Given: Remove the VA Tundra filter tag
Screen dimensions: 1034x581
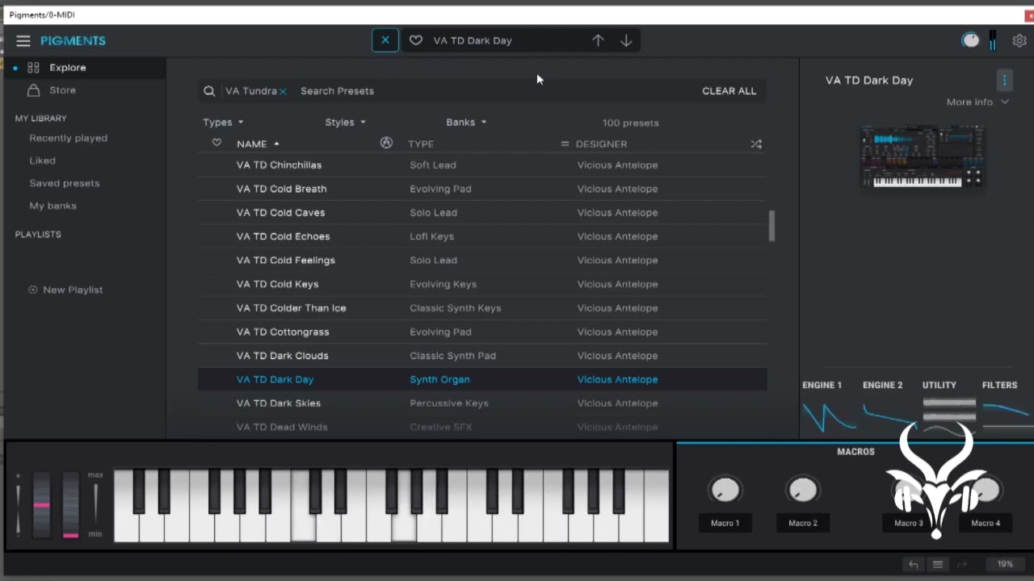Looking at the screenshot, I should coord(283,91).
